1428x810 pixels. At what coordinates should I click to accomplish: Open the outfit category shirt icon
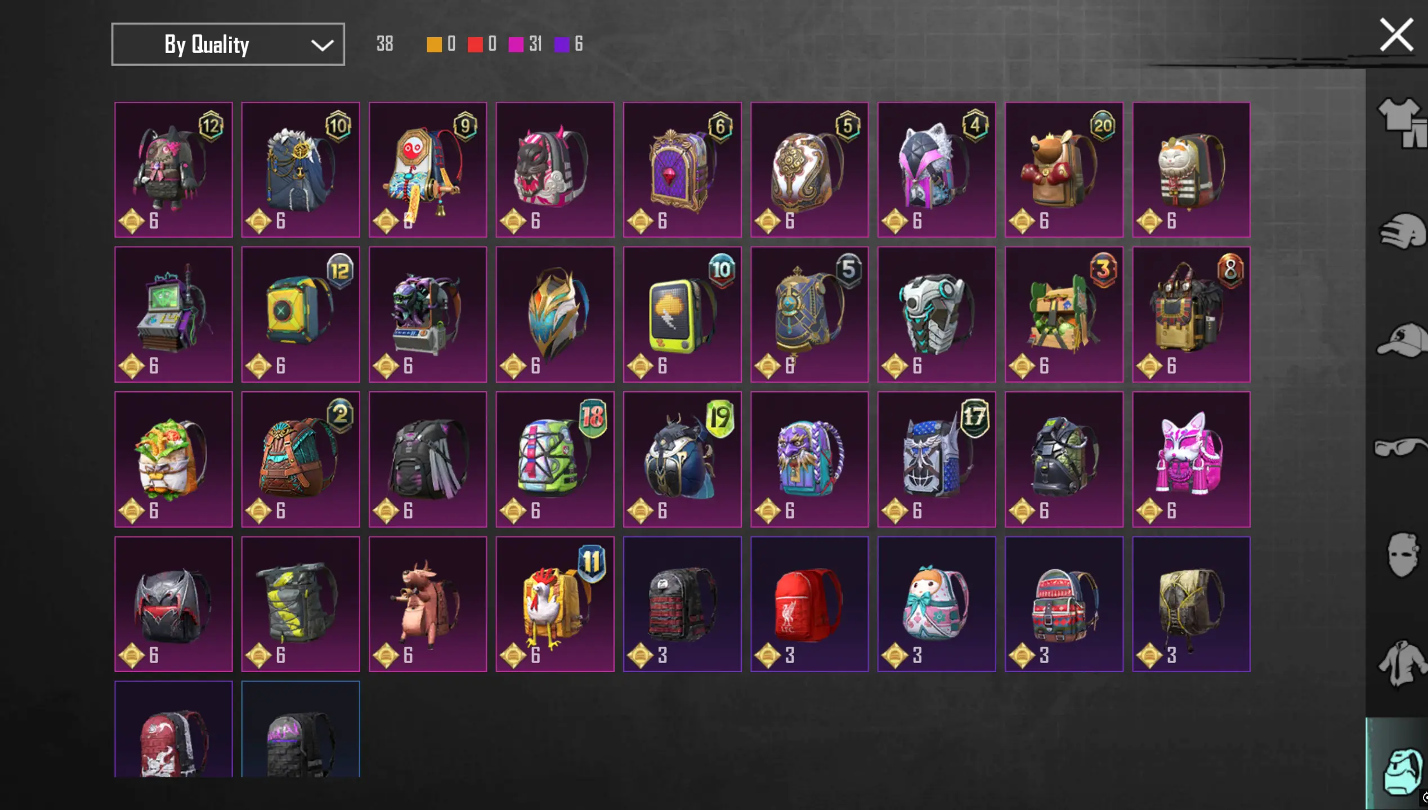coord(1402,123)
